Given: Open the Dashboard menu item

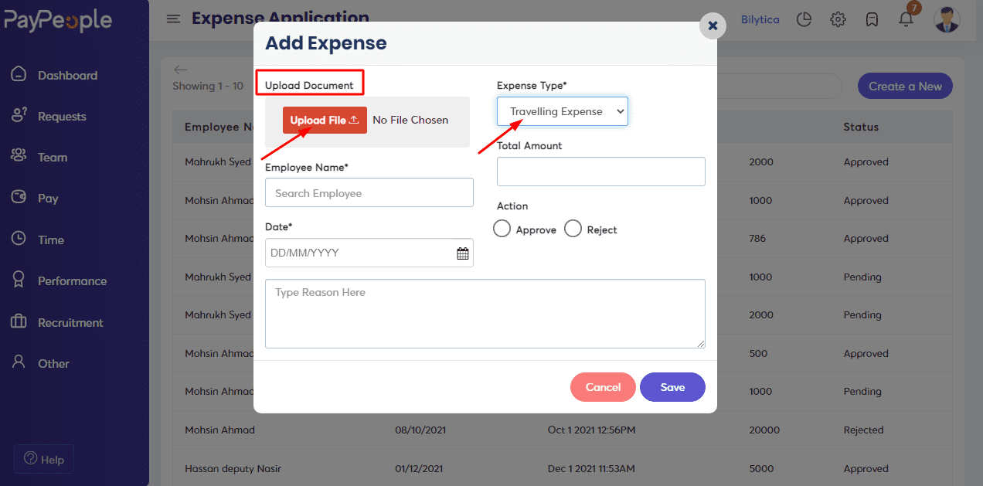Looking at the screenshot, I should [x=67, y=76].
